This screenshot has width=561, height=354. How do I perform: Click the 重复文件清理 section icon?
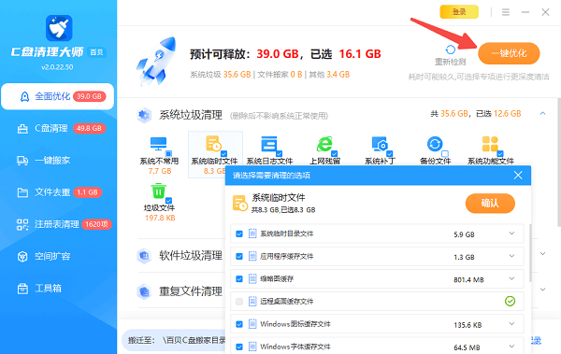(144, 291)
